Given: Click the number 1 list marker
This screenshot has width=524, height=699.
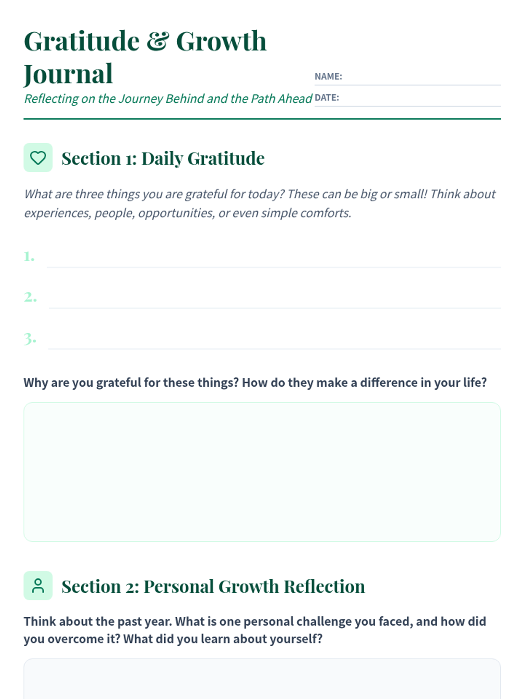Looking at the screenshot, I should 29,256.
